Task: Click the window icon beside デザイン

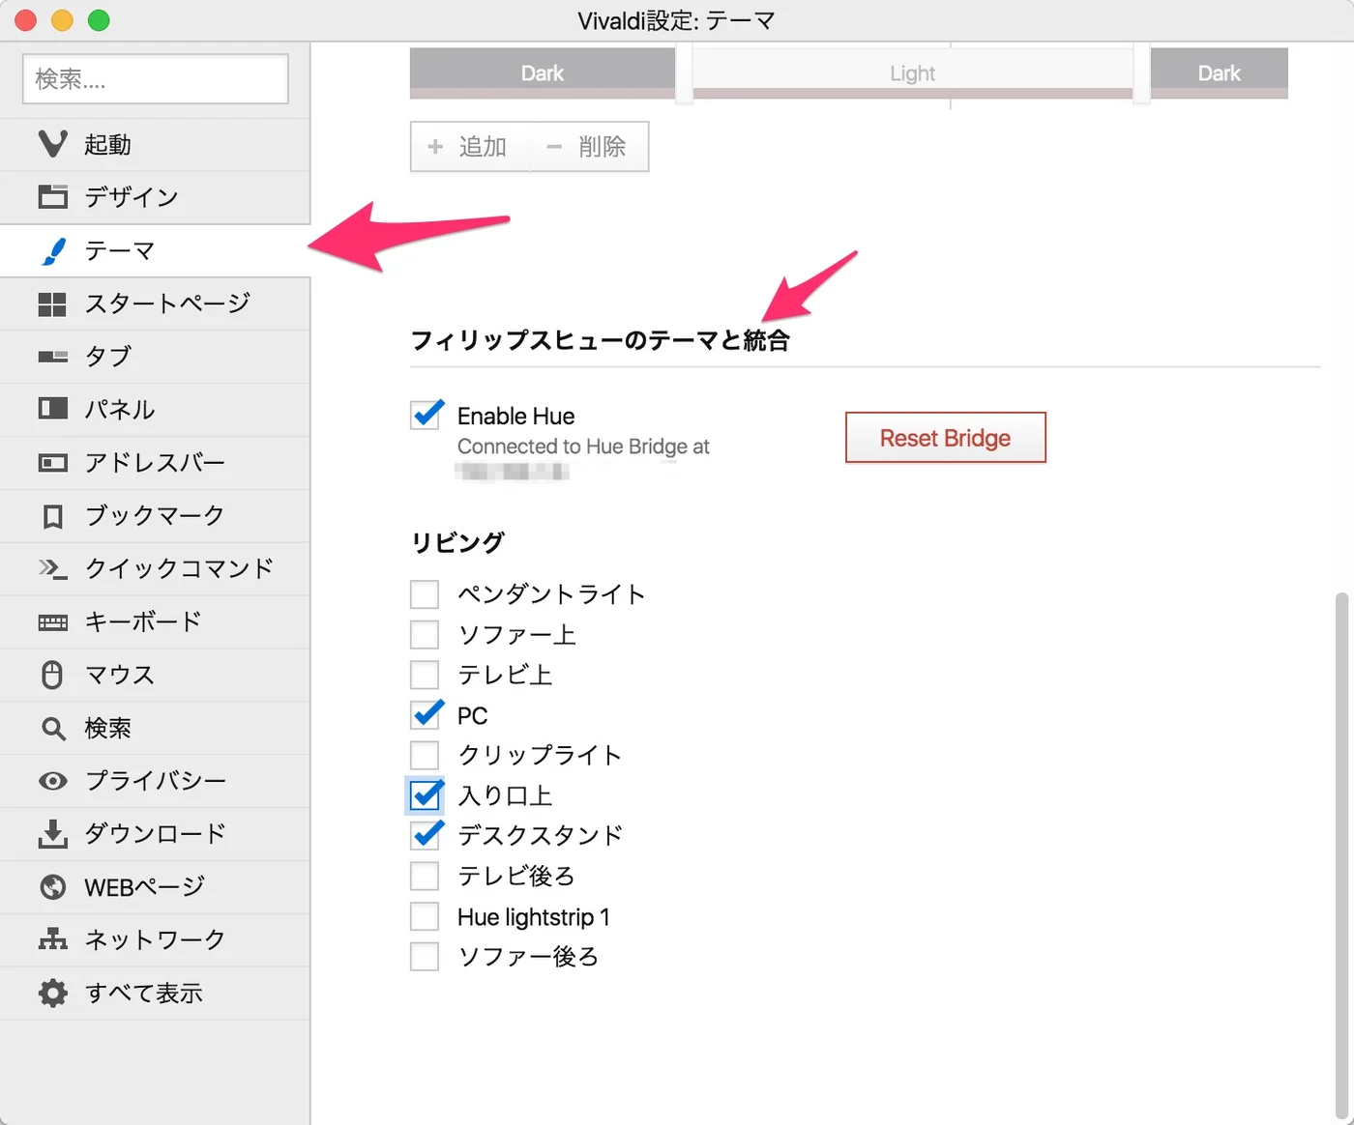Action: tap(53, 197)
